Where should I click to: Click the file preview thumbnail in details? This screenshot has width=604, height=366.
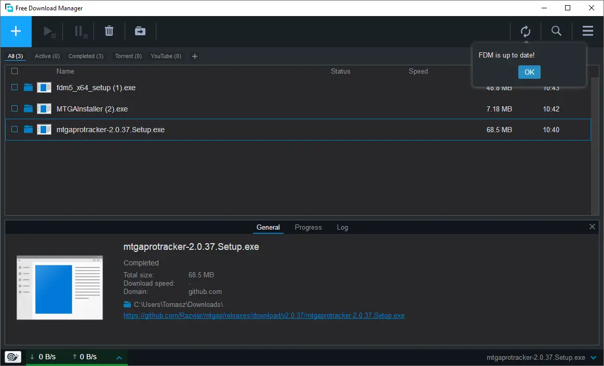tap(60, 288)
